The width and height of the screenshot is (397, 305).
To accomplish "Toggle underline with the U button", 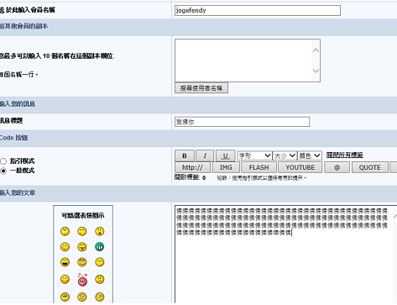I will coord(226,155).
